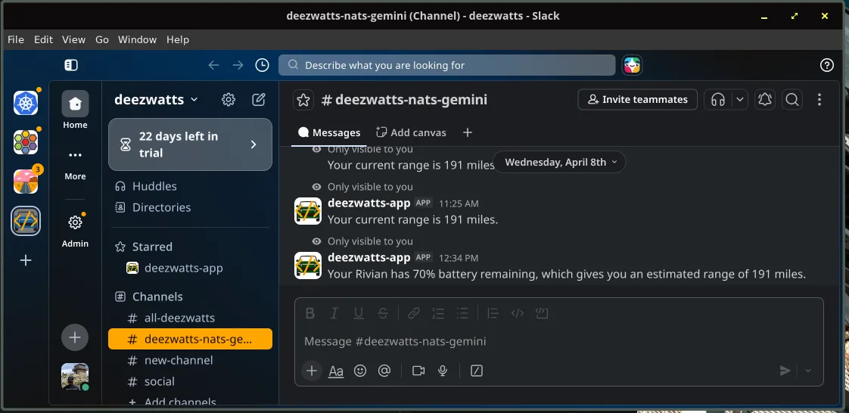Open workspace preferences gear beside deezwatts
This screenshot has width=849, height=413.
click(229, 100)
